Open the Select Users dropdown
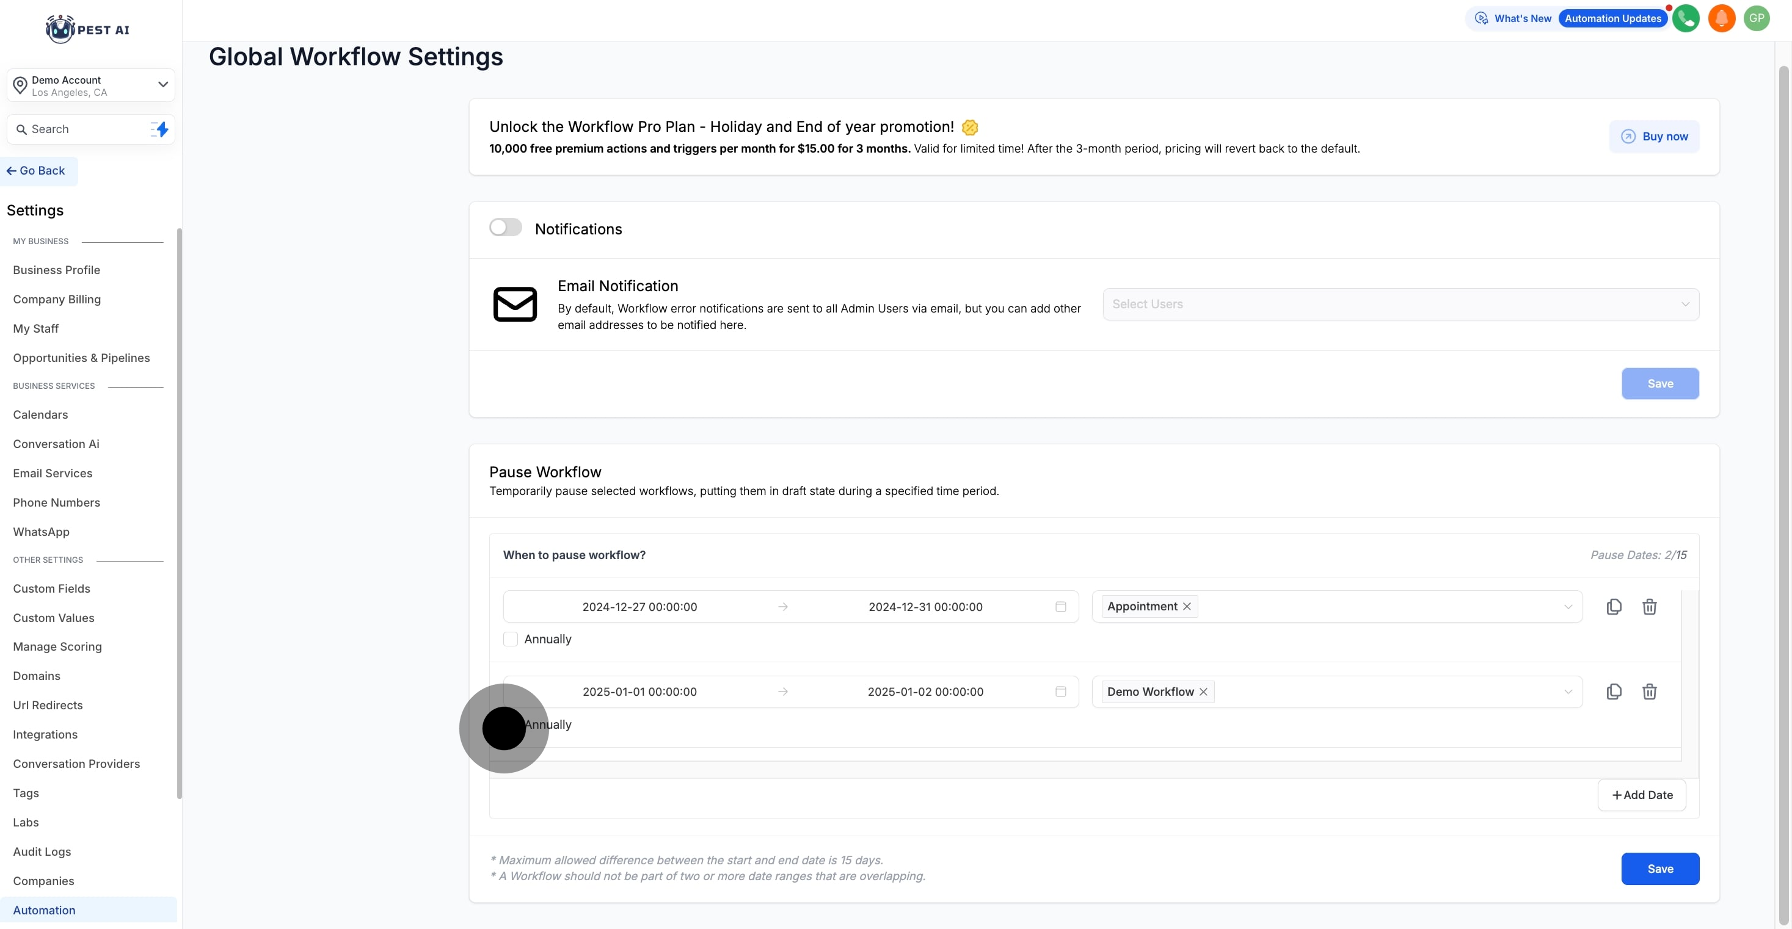The image size is (1792, 929). [x=1400, y=305]
